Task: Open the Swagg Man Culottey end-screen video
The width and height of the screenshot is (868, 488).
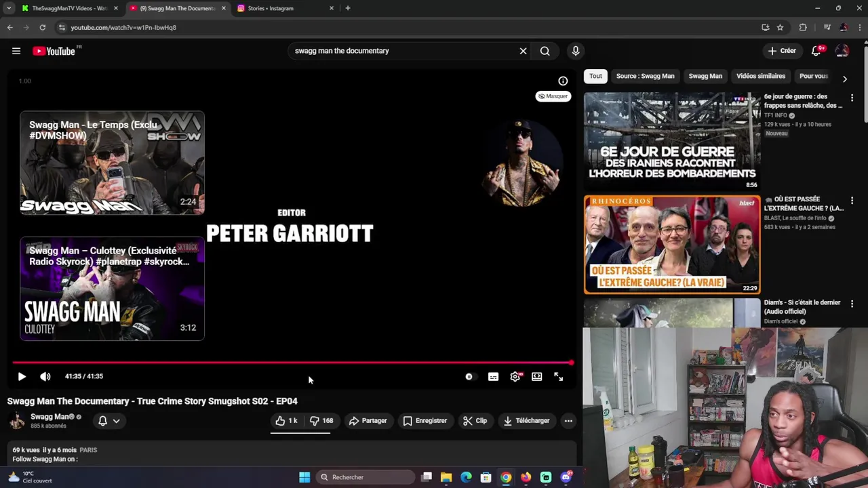Action: point(112,289)
